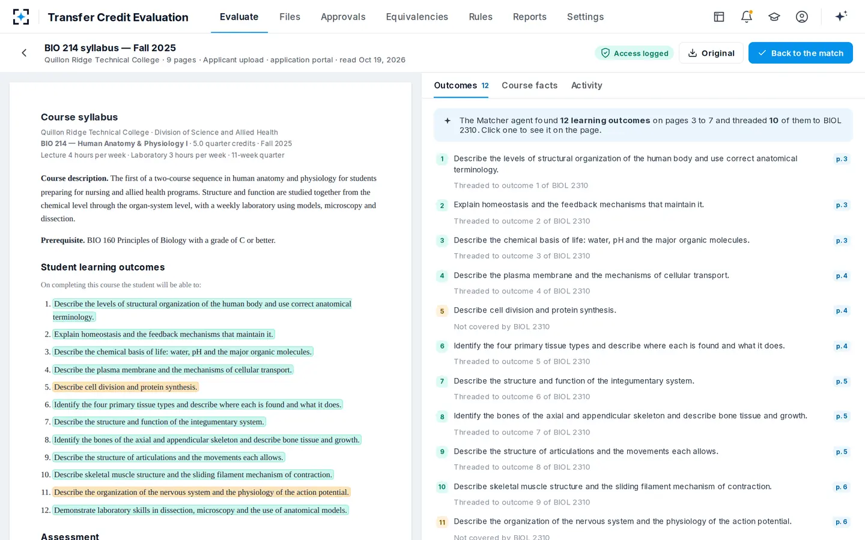Viewport: 865px width, 540px height.
Task: Go back with the left arrow icon
Action: (24, 53)
